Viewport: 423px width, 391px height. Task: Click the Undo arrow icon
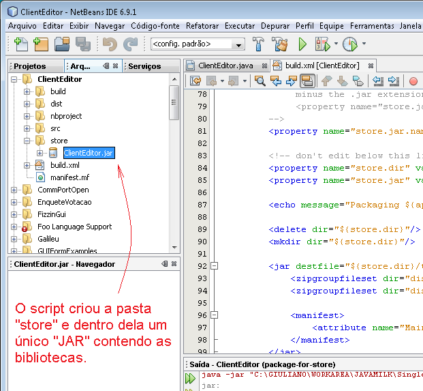(110, 44)
